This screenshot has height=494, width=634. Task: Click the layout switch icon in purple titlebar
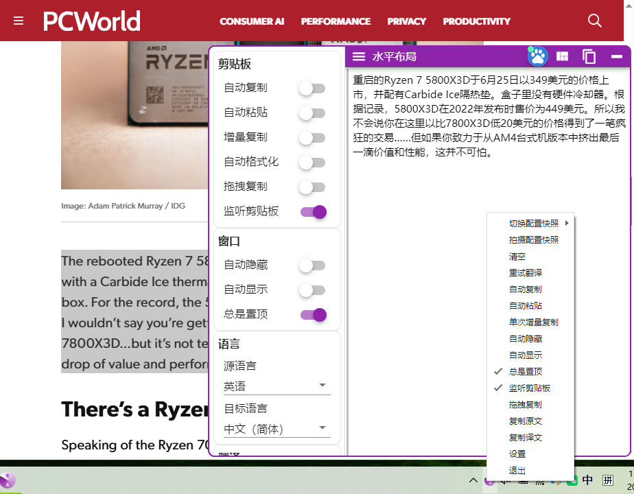[x=563, y=56]
